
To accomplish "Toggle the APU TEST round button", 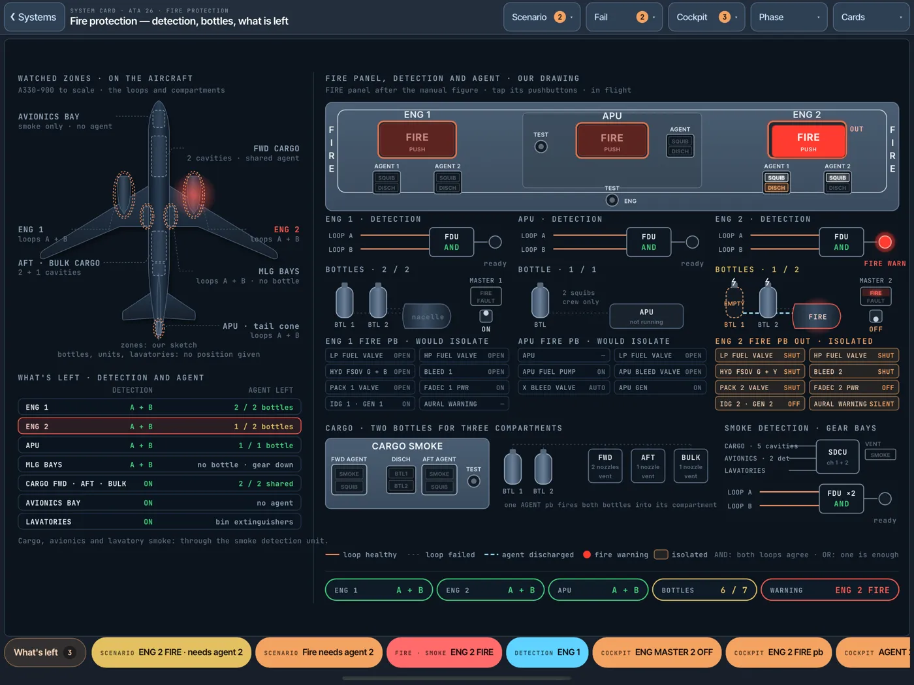I will tap(541, 147).
